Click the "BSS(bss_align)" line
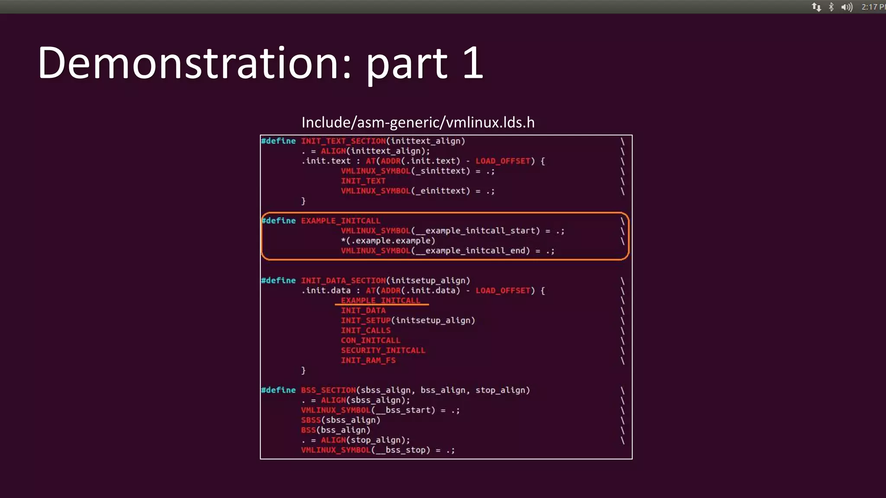 [336, 430]
